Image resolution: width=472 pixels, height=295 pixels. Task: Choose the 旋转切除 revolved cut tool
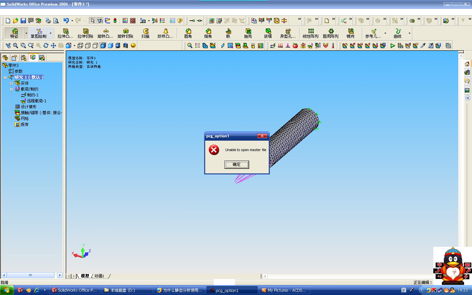125,33
